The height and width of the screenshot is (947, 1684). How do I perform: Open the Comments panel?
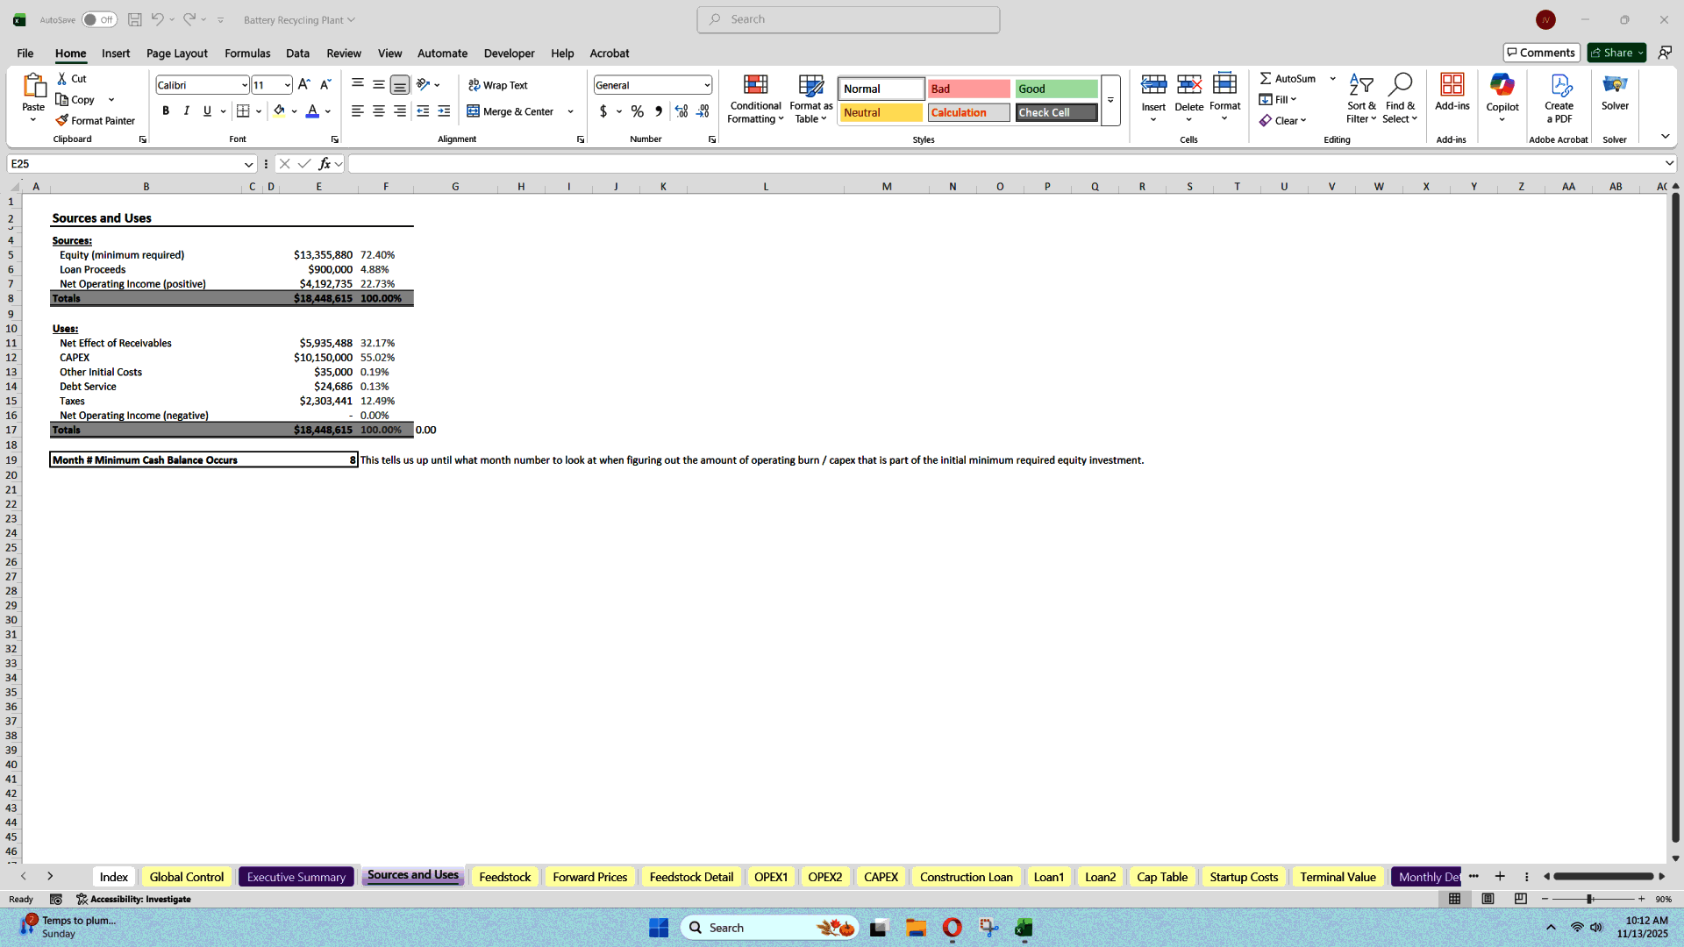(1541, 52)
